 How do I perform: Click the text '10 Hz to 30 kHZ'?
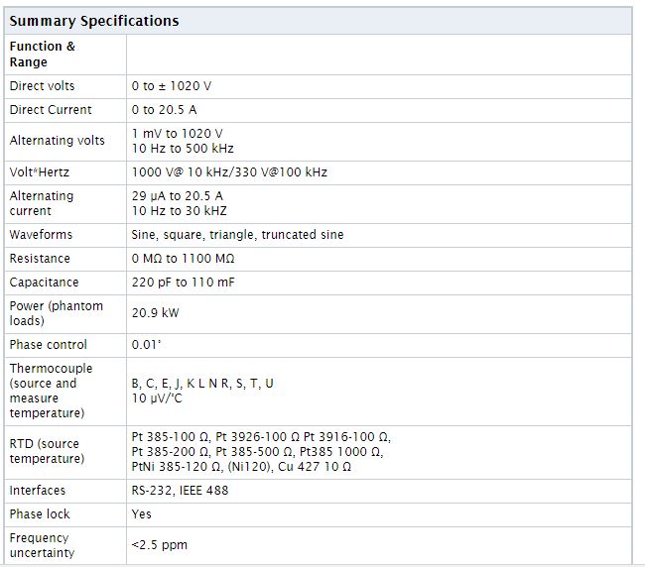point(180,211)
